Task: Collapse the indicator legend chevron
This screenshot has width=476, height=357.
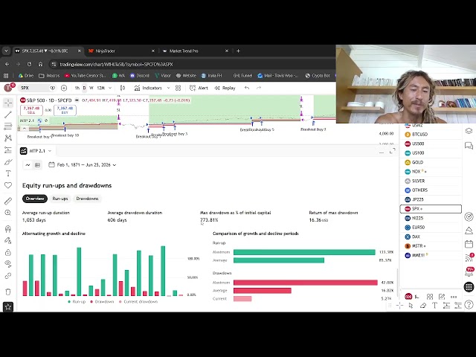Action: [25, 129]
